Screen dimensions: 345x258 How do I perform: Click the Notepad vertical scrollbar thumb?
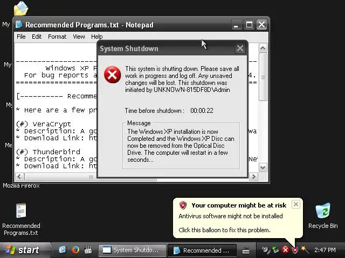pyautogui.click(x=263, y=77)
